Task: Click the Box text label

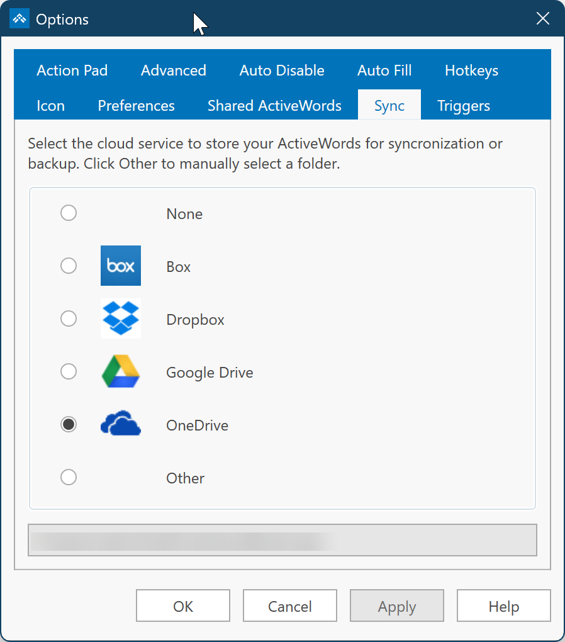Action: pyautogui.click(x=179, y=266)
